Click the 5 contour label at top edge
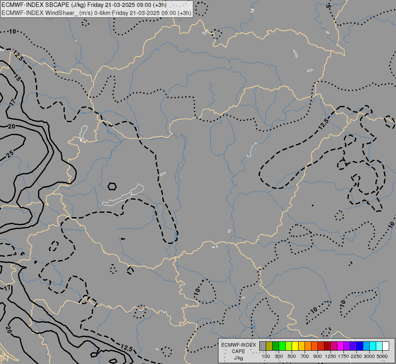 328,6
